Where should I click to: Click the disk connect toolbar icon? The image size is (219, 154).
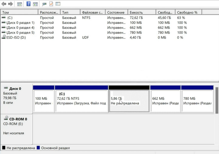click(44, 4)
